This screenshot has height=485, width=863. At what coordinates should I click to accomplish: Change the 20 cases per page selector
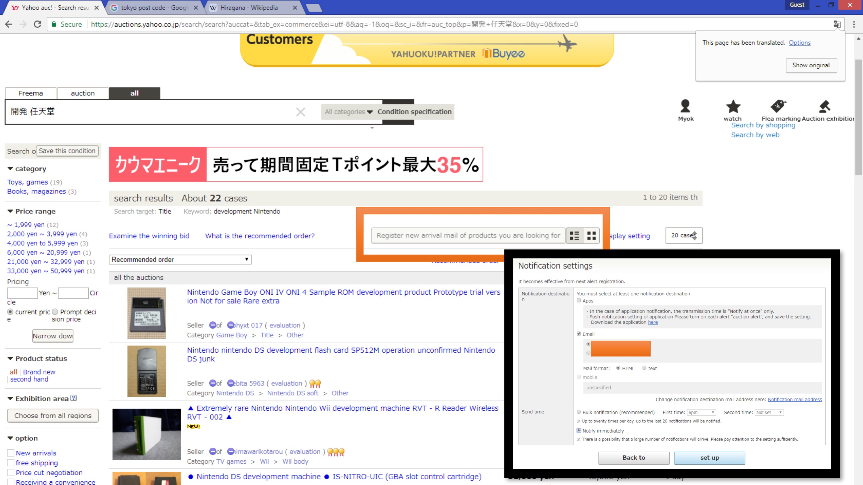click(683, 235)
